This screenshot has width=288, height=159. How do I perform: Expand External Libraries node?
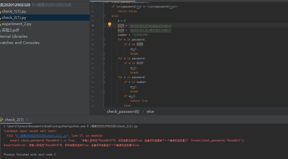pyautogui.click(x=14, y=36)
